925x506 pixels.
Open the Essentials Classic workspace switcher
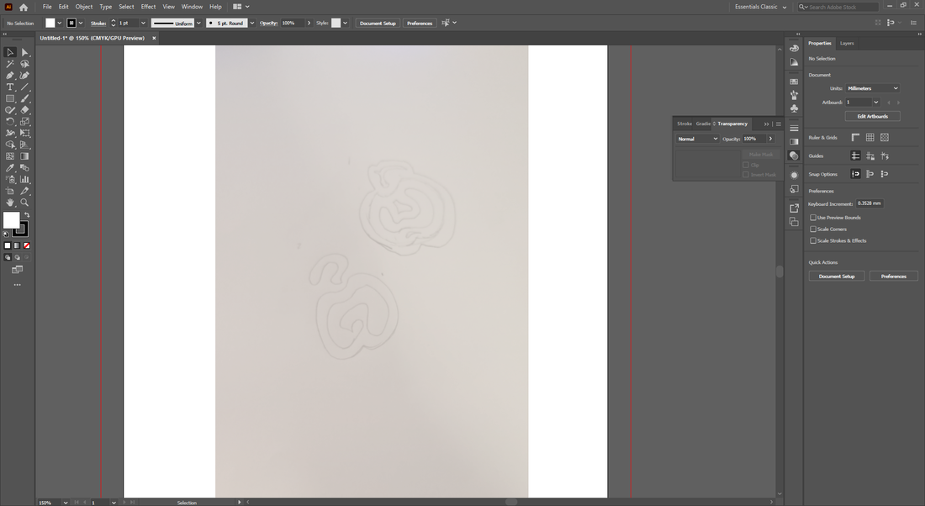pyautogui.click(x=760, y=7)
